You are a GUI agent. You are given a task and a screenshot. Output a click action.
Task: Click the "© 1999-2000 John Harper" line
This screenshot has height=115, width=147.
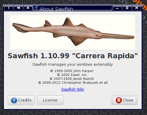72,71
